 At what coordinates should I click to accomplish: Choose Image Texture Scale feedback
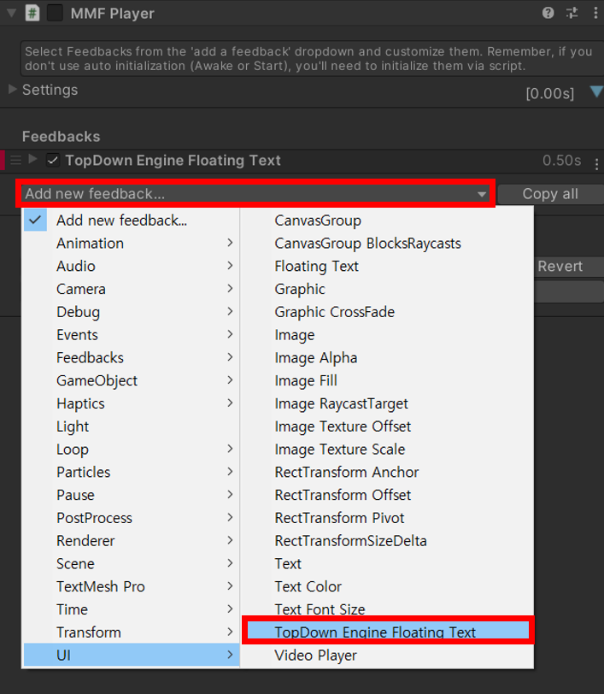[x=387, y=450]
